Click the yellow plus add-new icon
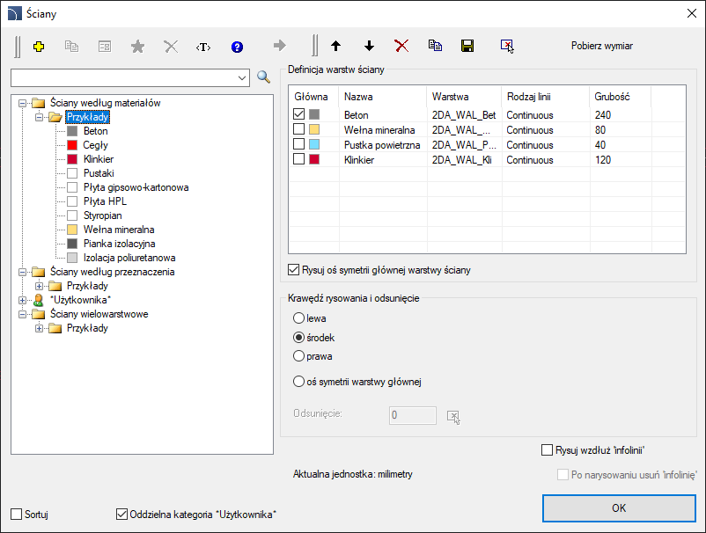706x533 pixels. 39,47
